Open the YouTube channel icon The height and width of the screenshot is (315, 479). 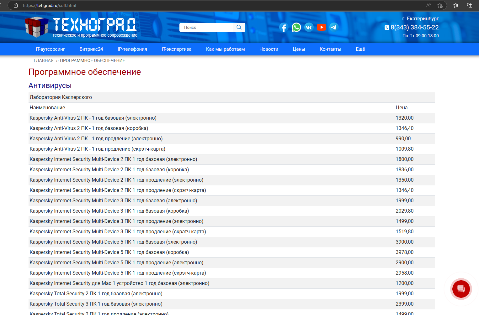pyautogui.click(x=322, y=27)
